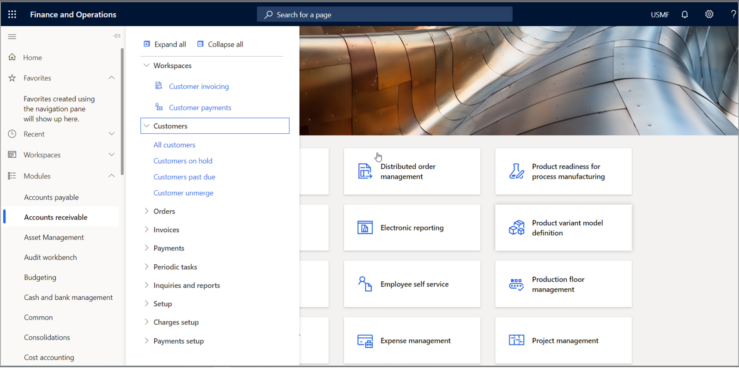The image size is (739, 368).
Task: Click the Distributed order management tile icon
Action: tap(365, 171)
